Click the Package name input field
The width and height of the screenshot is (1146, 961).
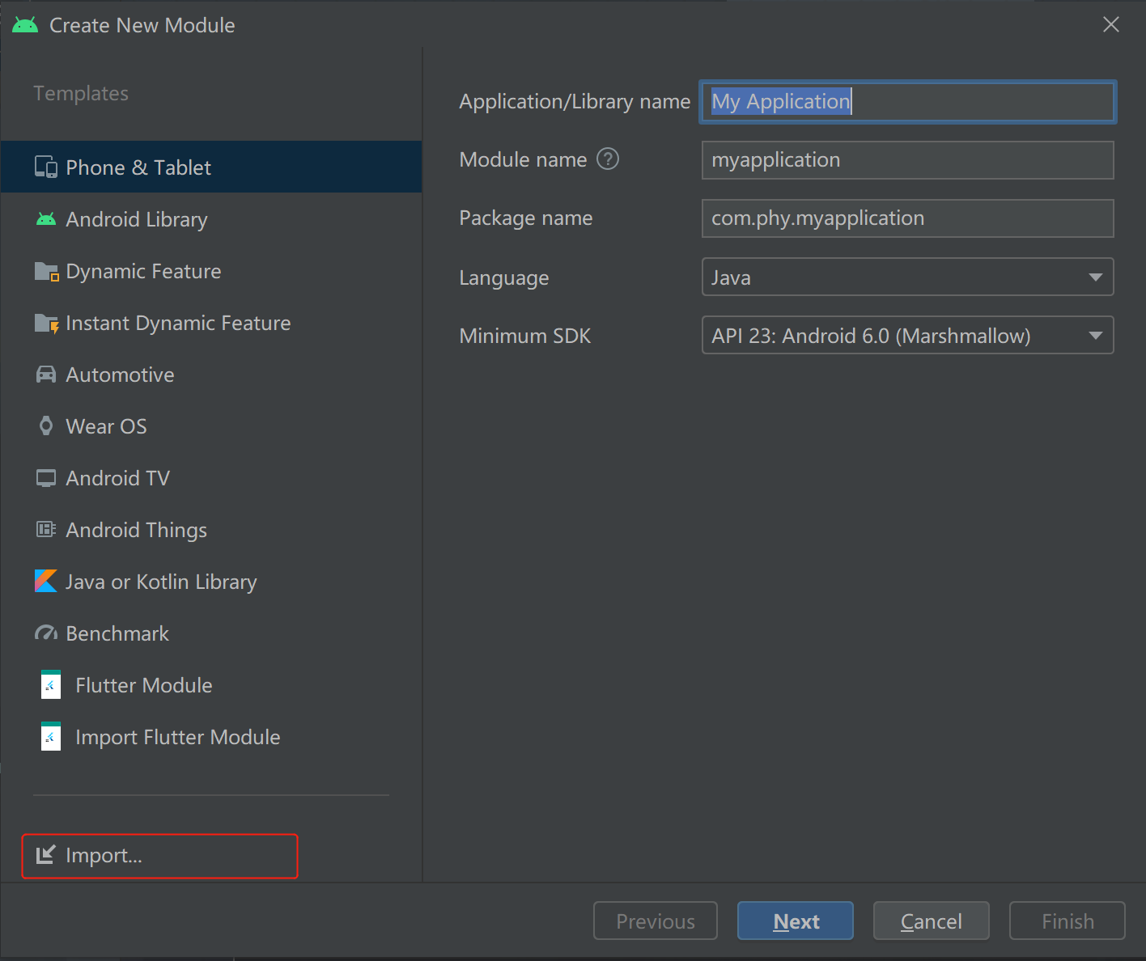click(907, 218)
